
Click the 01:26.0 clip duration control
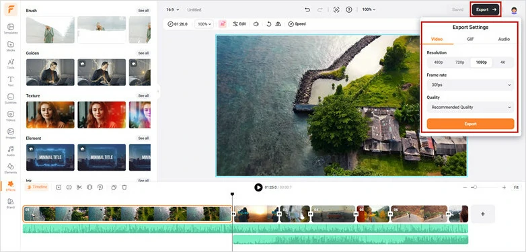click(178, 24)
